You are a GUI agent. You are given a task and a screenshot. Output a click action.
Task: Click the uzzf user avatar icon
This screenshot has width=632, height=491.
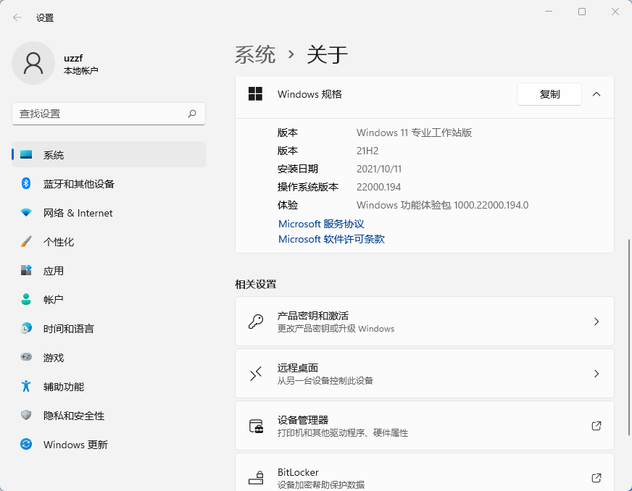coord(33,63)
